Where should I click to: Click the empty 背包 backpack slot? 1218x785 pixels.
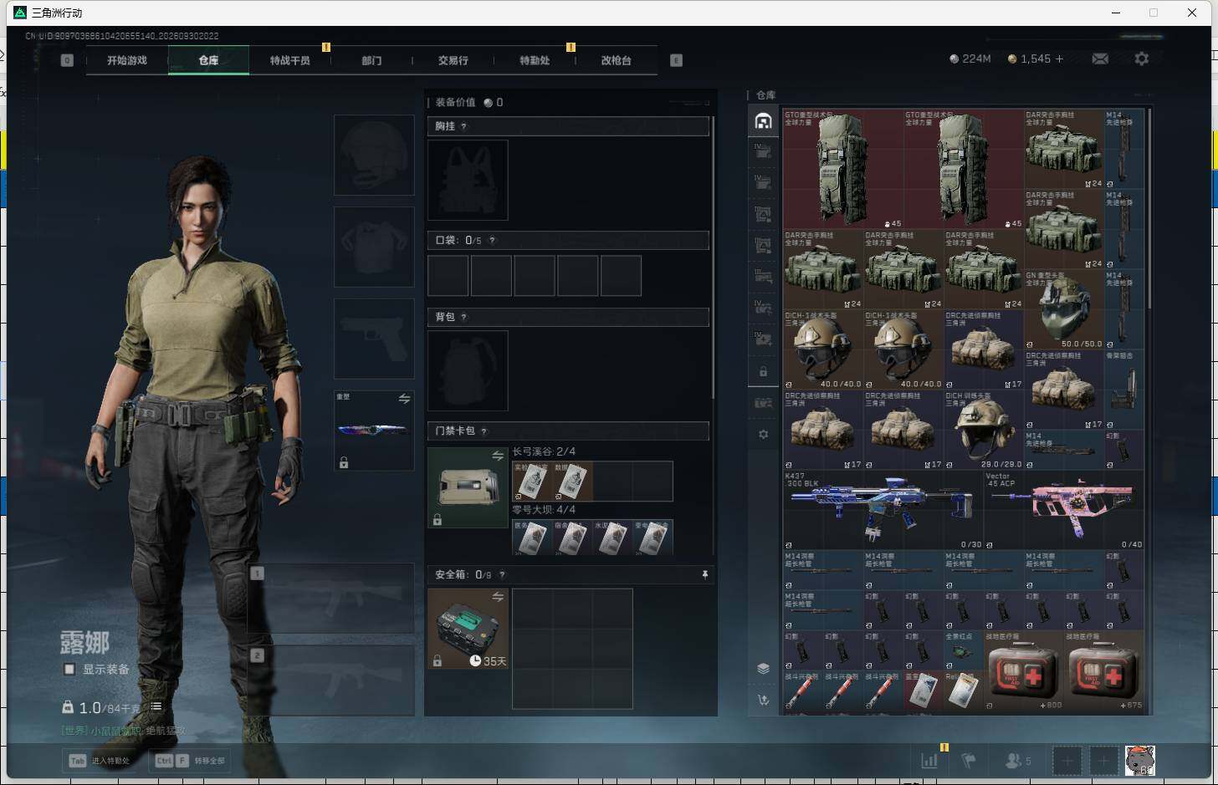click(x=468, y=370)
